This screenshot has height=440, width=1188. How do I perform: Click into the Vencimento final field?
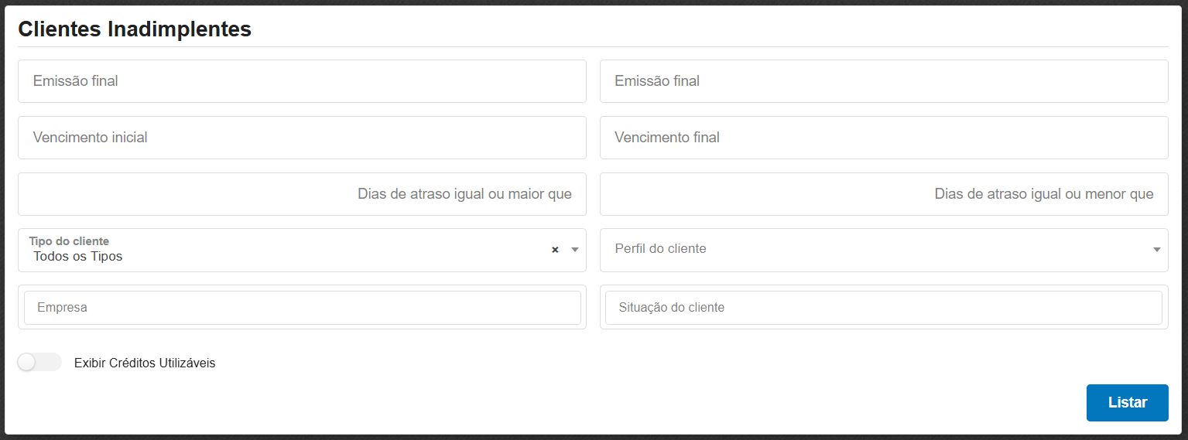click(x=883, y=138)
